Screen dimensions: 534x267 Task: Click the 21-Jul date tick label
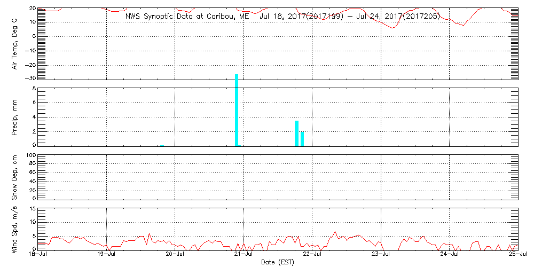[x=244, y=255]
